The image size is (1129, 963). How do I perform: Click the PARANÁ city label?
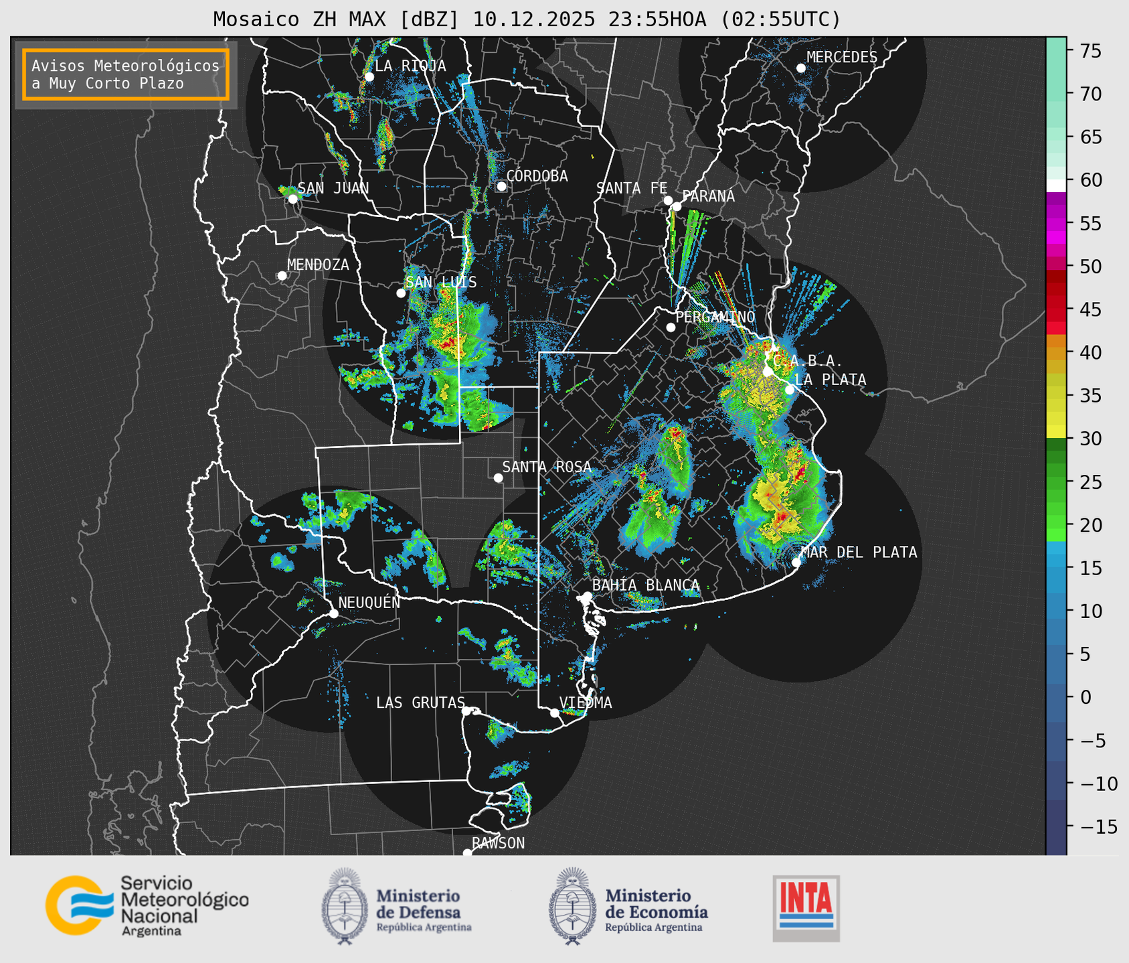click(708, 196)
